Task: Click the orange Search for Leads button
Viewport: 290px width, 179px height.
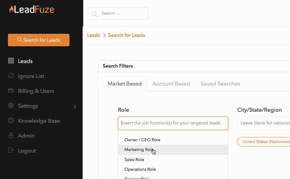Action: coord(39,40)
